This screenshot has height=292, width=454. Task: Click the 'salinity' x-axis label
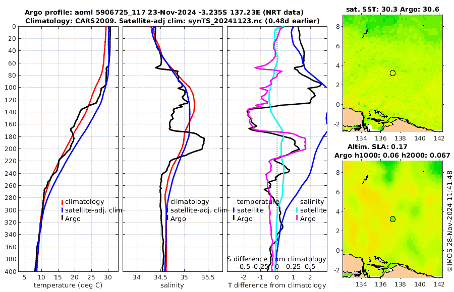172,285
